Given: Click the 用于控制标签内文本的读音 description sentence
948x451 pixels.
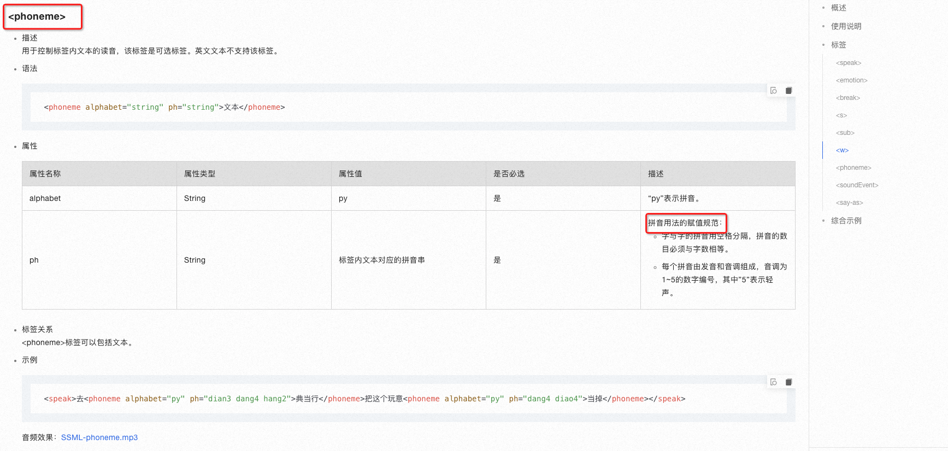Looking at the screenshot, I should click(151, 51).
